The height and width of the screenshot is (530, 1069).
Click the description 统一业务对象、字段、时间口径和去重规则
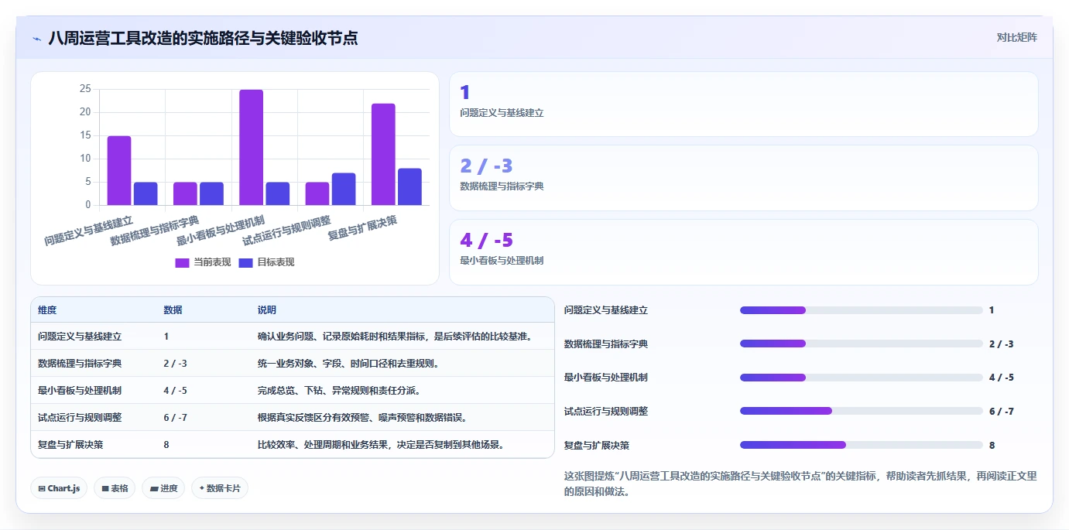(349, 364)
